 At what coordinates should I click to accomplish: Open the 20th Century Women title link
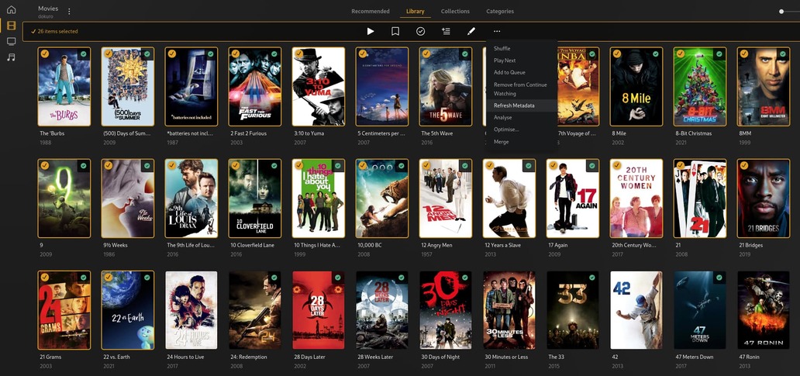(x=633, y=246)
